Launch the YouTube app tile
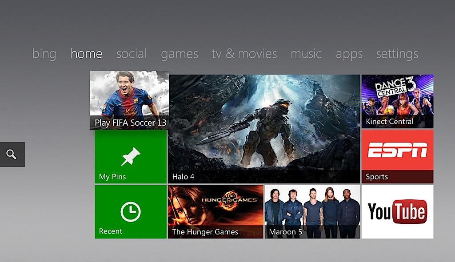This screenshot has width=455, height=262. click(398, 212)
